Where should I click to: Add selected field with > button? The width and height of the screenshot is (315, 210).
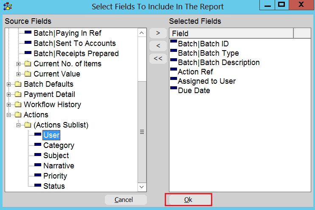[158, 33]
